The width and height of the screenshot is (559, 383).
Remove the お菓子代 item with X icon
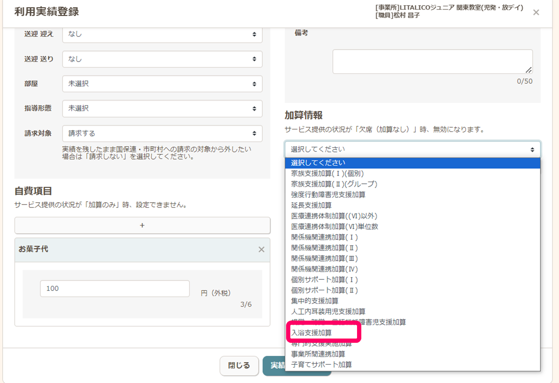pos(261,249)
